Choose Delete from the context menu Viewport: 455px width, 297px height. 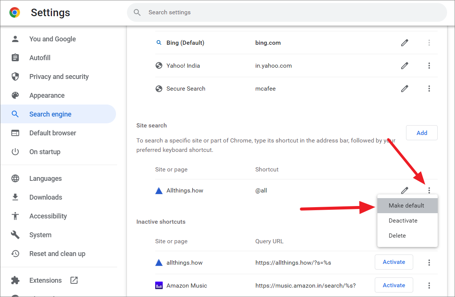tap(408, 236)
